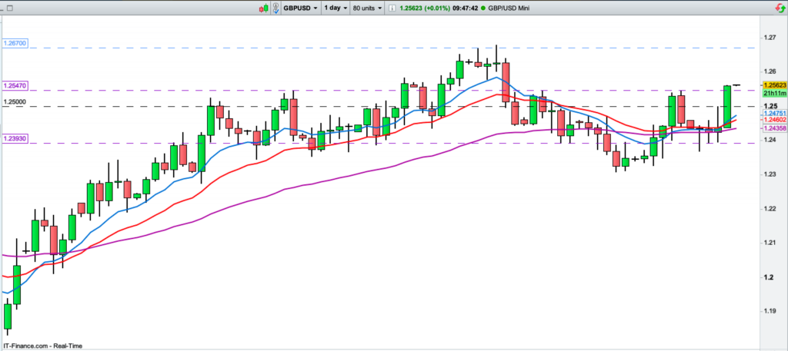Click the 1.22 price axis label

770,209
